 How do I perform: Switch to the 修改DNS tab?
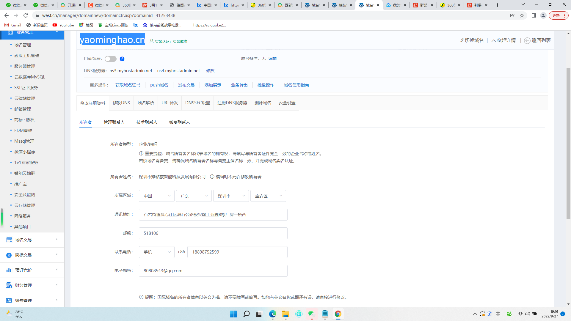point(121,103)
